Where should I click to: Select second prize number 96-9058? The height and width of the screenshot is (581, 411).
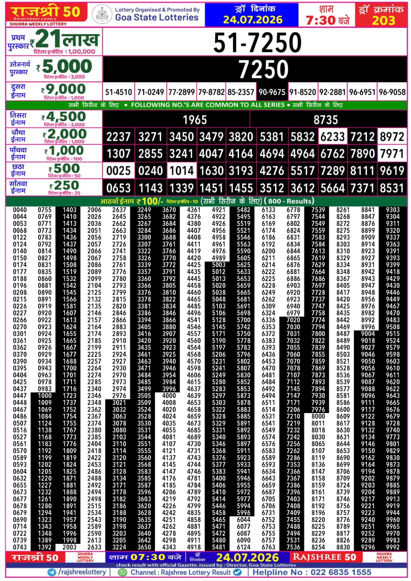[392, 92]
